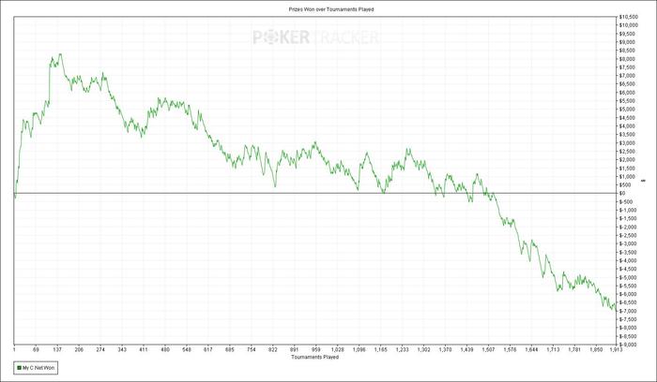This screenshot has width=657, height=382.
Task: Click the y-axis '$0' baseline label
Action: (623, 193)
